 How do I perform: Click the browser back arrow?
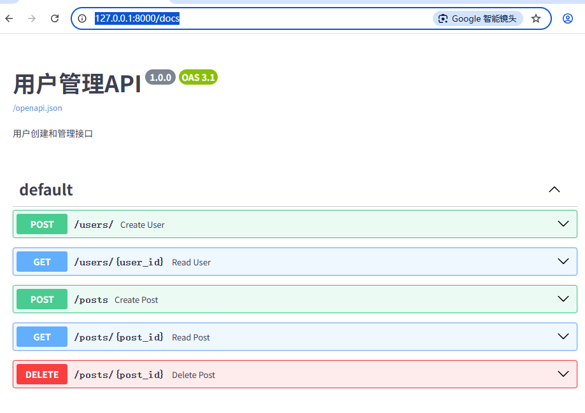click(x=9, y=18)
